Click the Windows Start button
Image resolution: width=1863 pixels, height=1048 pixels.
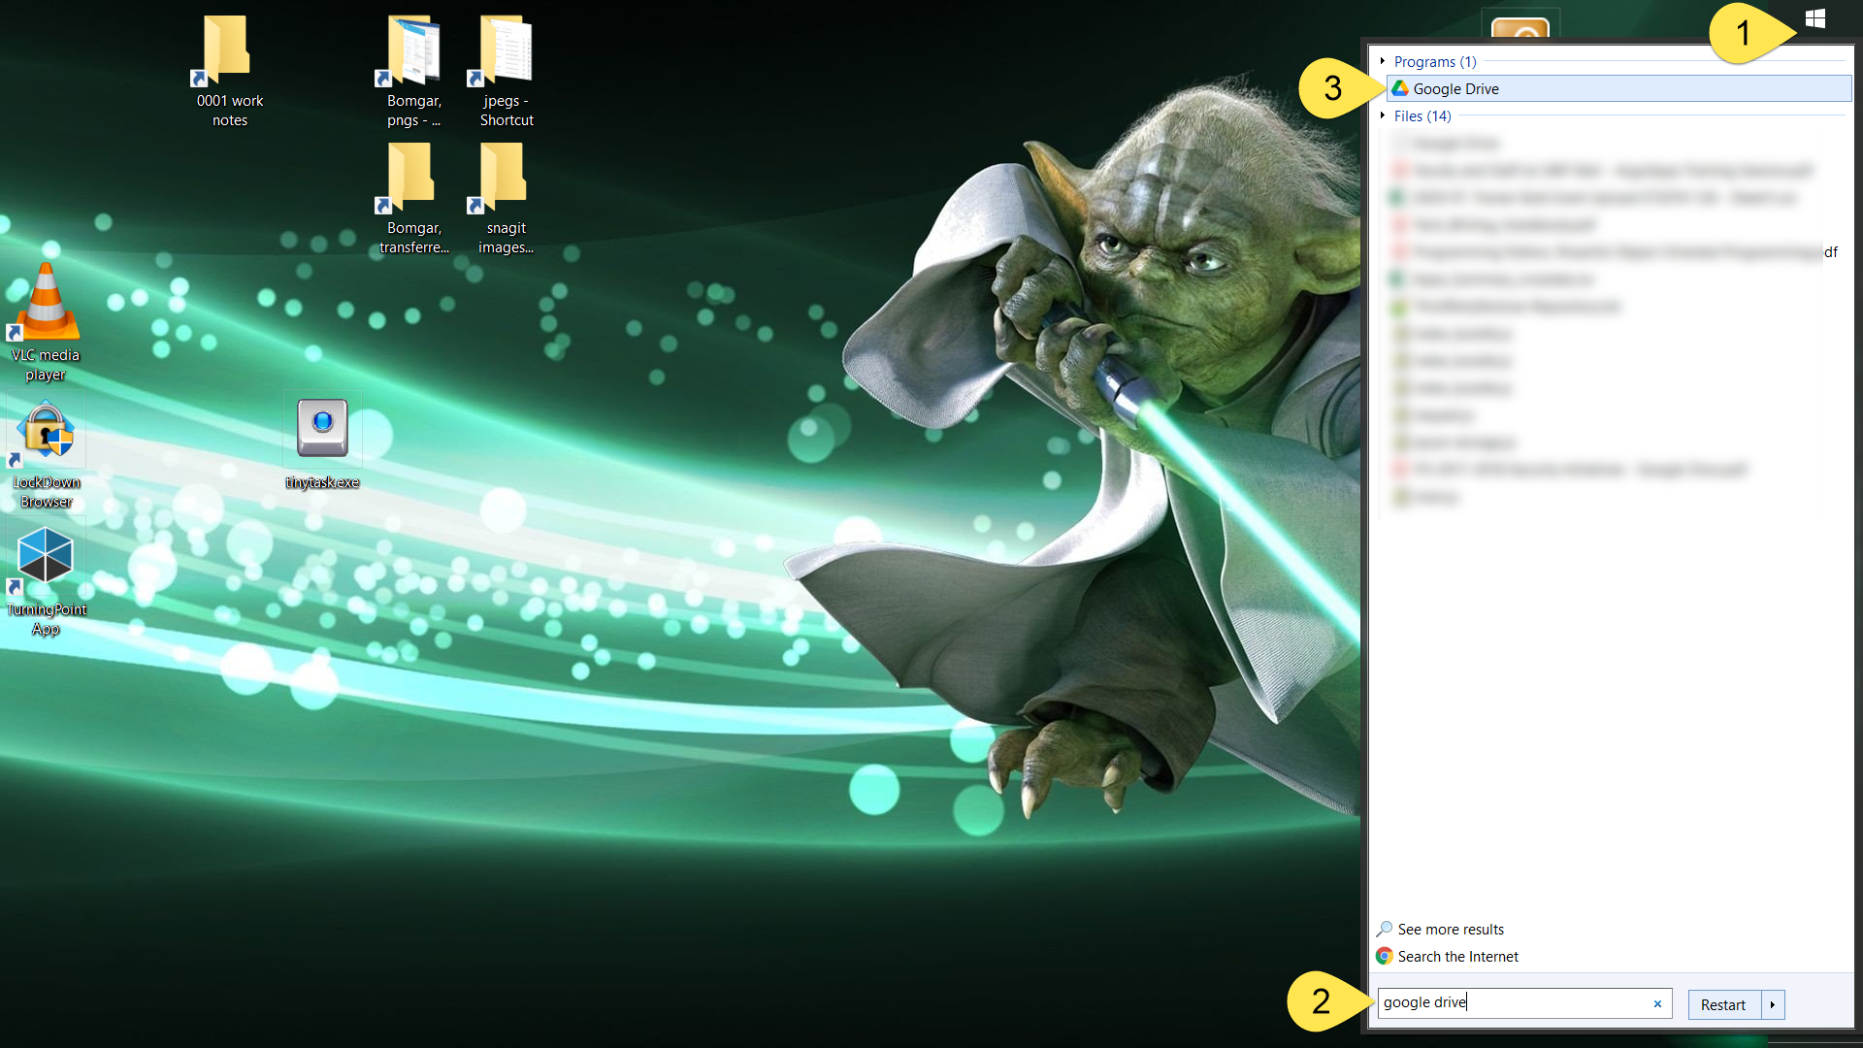pos(1815,18)
